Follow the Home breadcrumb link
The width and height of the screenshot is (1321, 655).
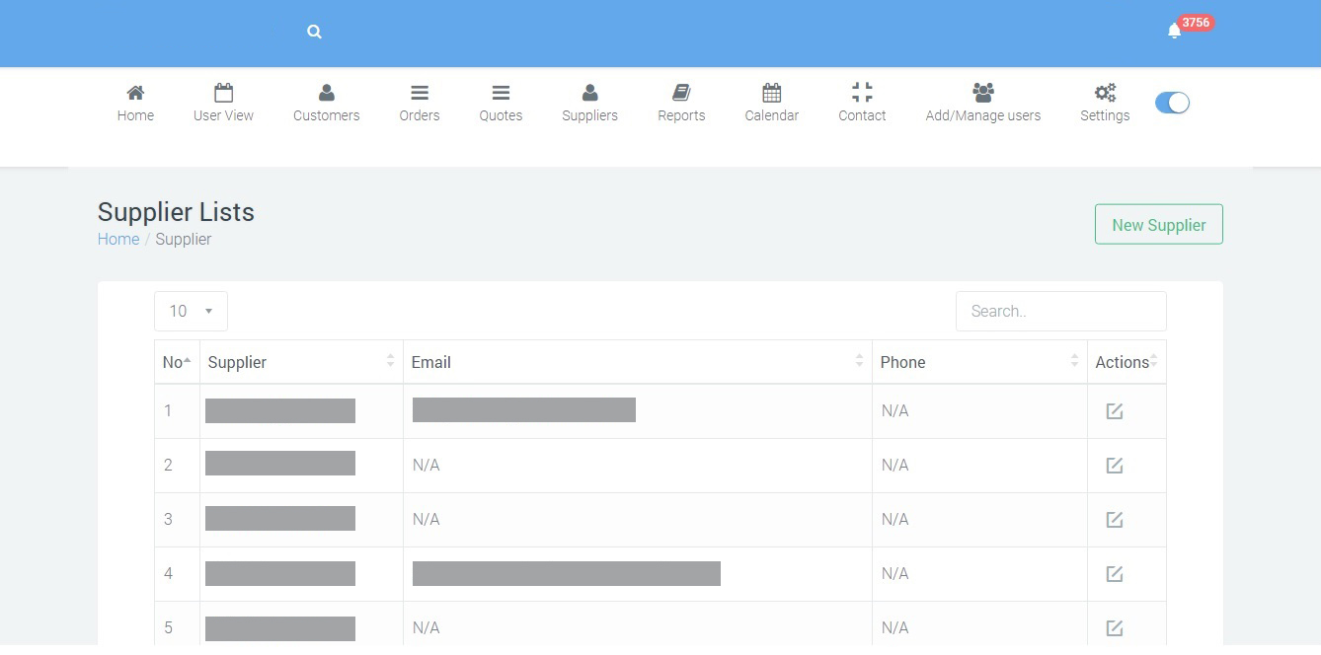coord(118,239)
